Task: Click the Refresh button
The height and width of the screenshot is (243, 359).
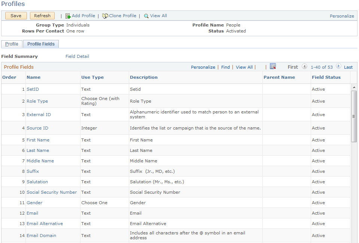Action: pos(42,16)
